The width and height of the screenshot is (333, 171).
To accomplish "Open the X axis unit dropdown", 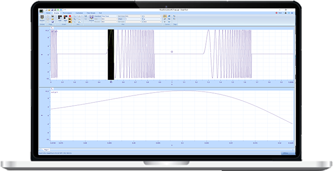I will pyautogui.click(x=152, y=16).
